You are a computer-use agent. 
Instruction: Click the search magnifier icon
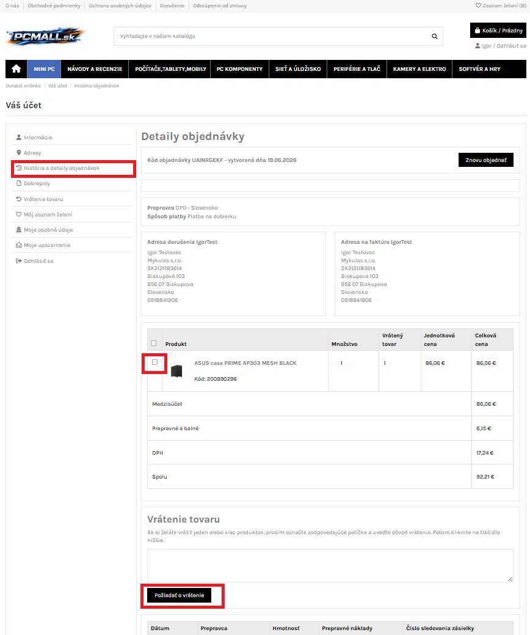[435, 36]
